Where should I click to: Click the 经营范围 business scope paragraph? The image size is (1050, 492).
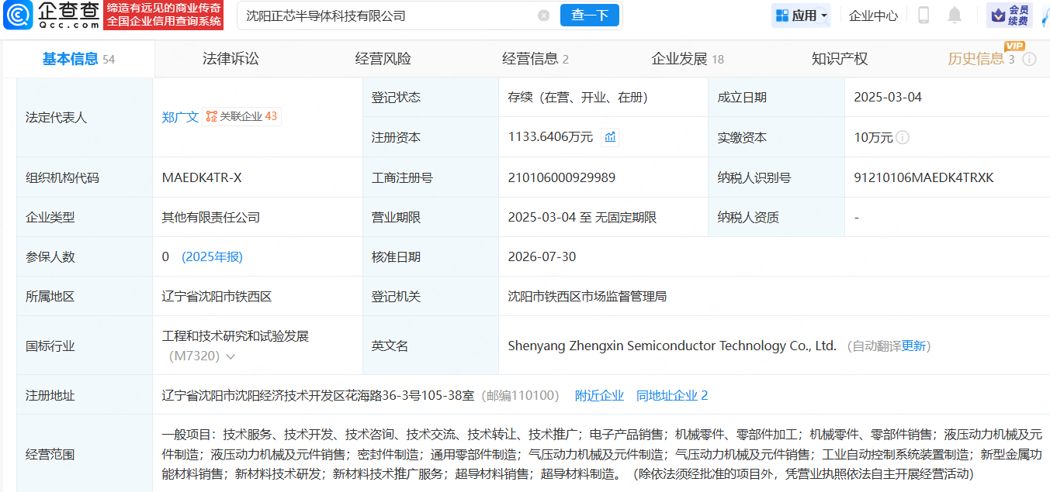point(601,454)
